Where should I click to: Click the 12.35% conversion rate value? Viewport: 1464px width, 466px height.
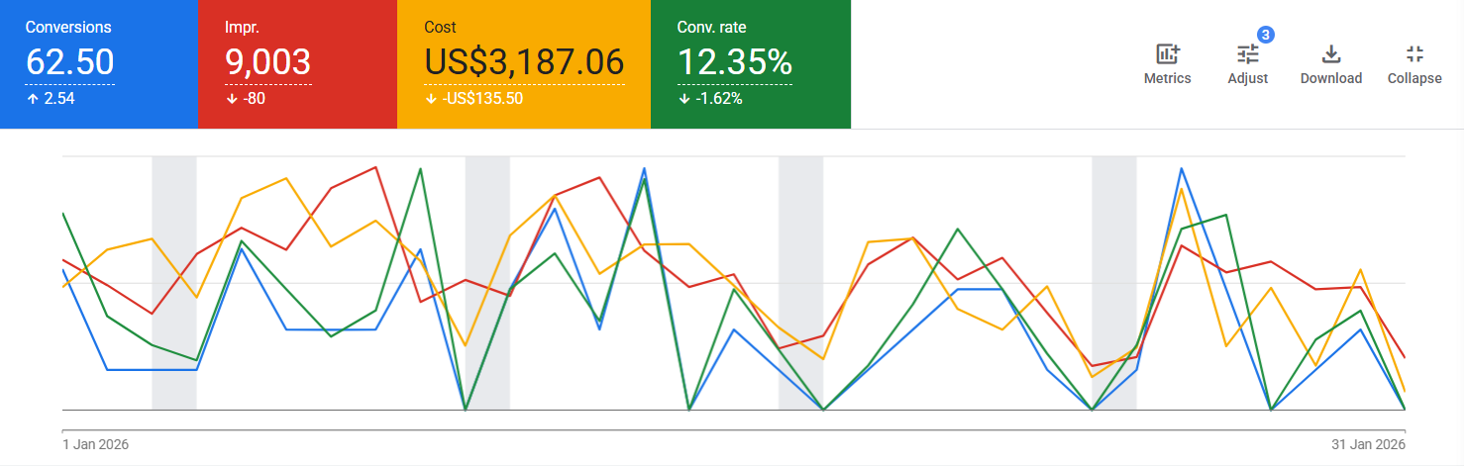(x=734, y=63)
